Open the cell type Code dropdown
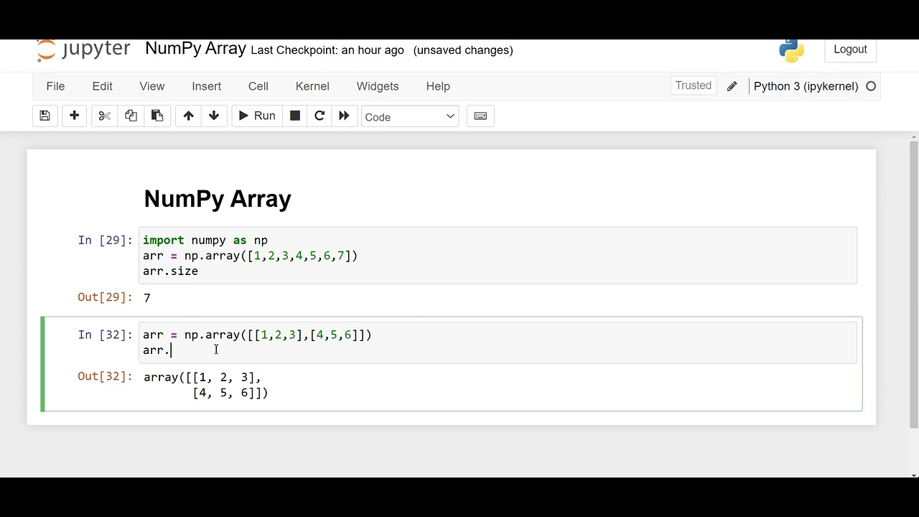919x517 pixels. click(x=410, y=116)
